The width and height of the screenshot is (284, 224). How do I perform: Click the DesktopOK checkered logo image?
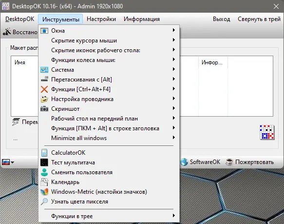click(267, 132)
